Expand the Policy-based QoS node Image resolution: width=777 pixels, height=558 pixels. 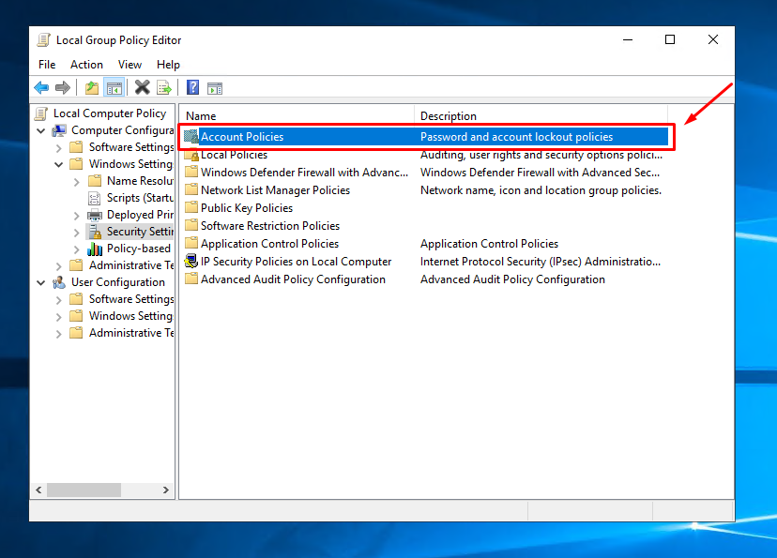pos(76,249)
